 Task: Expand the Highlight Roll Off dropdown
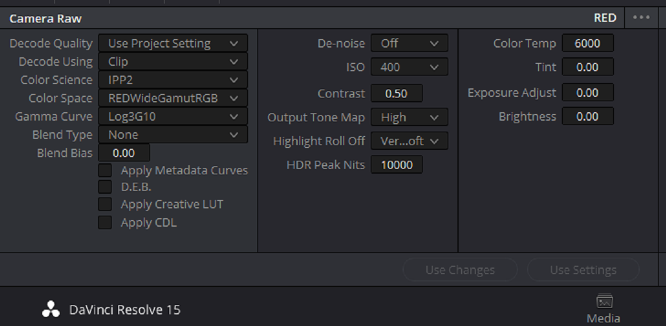(409, 141)
